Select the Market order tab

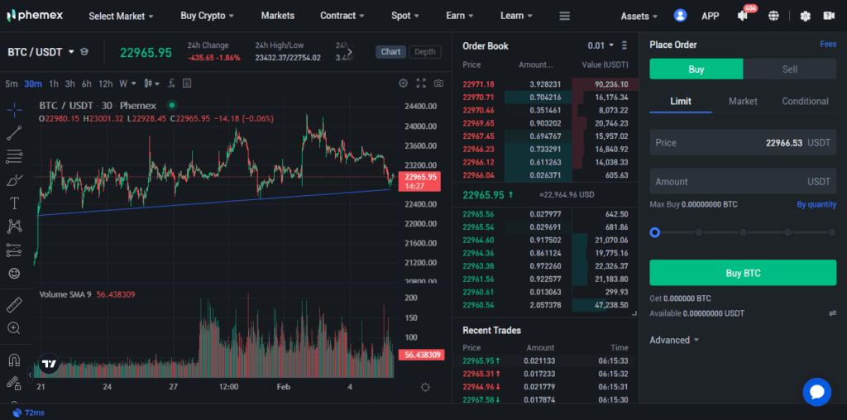click(743, 101)
